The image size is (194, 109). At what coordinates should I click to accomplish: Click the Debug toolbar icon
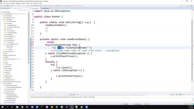click(x=31, y=6)
